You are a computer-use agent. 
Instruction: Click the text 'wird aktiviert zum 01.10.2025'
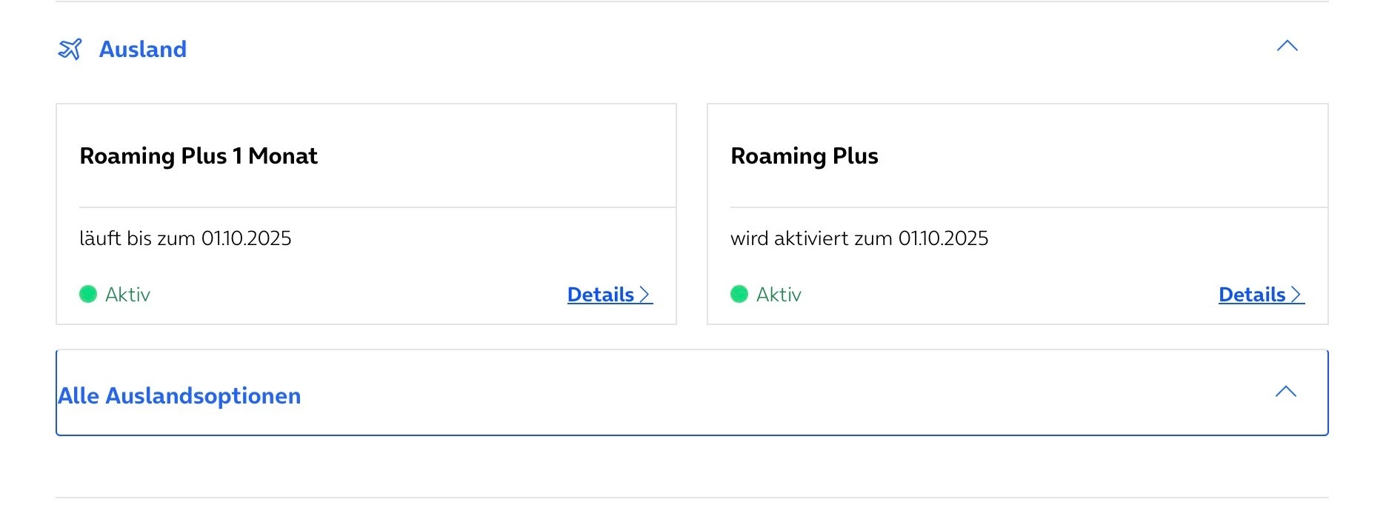point(859,238)
